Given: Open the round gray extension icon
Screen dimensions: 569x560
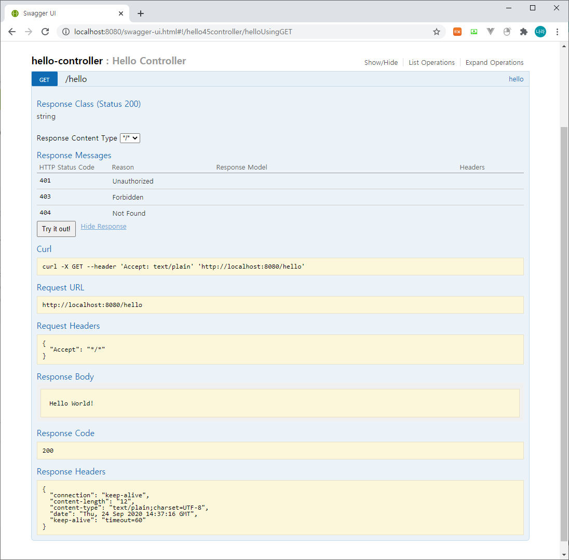Looking at the screenshot, I should click(507, 32).
